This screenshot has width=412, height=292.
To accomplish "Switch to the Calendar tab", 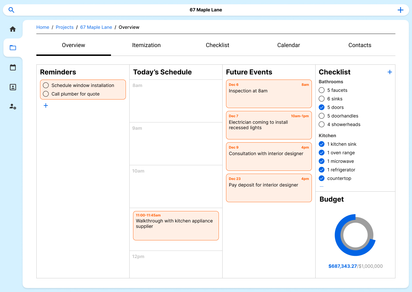I will click(x=288, y=45).
